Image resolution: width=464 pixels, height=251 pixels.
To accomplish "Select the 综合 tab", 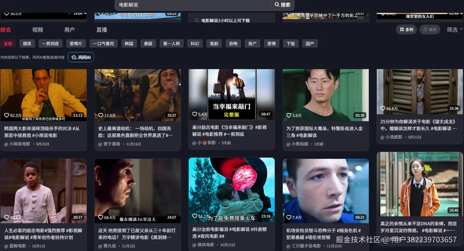I will click(5, 30).
